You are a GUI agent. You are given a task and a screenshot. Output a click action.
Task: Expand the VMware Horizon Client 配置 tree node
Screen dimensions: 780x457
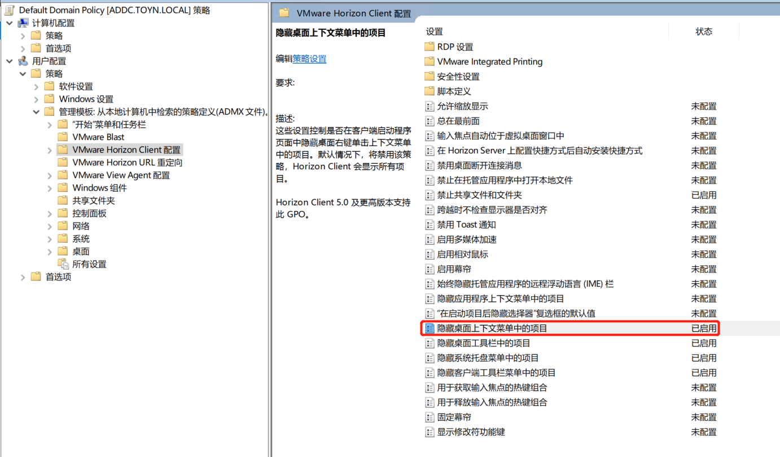pyautogui.click(x=50, y=150)
